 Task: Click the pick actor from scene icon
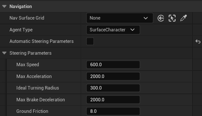click(x=172, y=18)
